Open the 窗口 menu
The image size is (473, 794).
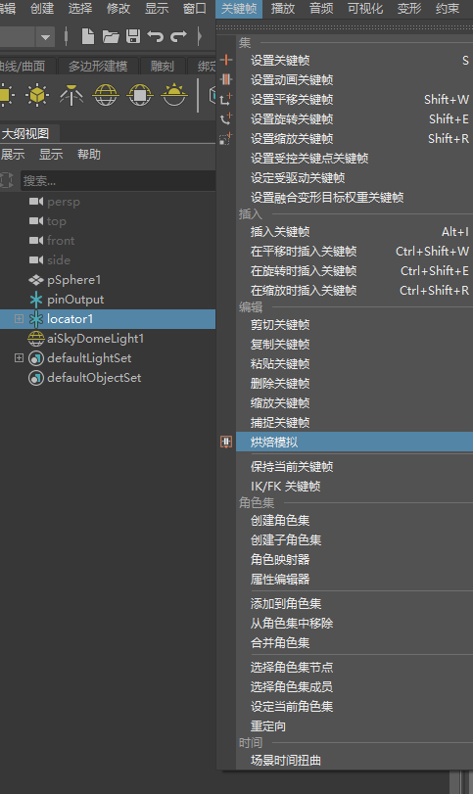point(195,9)
